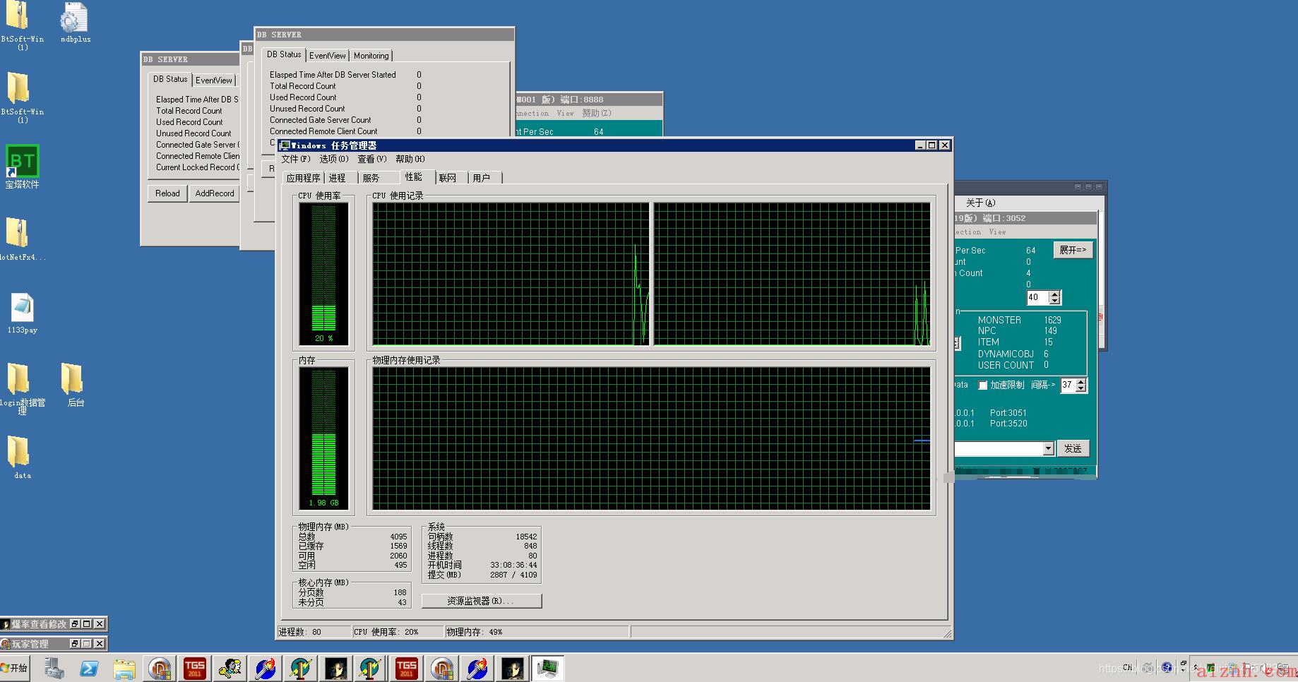
Task: Open the 后台 desktop folder
Action: coord(75,385)
